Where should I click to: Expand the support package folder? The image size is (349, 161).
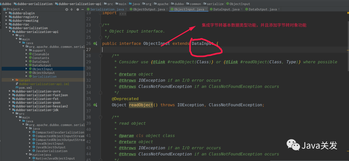point(27,50)
